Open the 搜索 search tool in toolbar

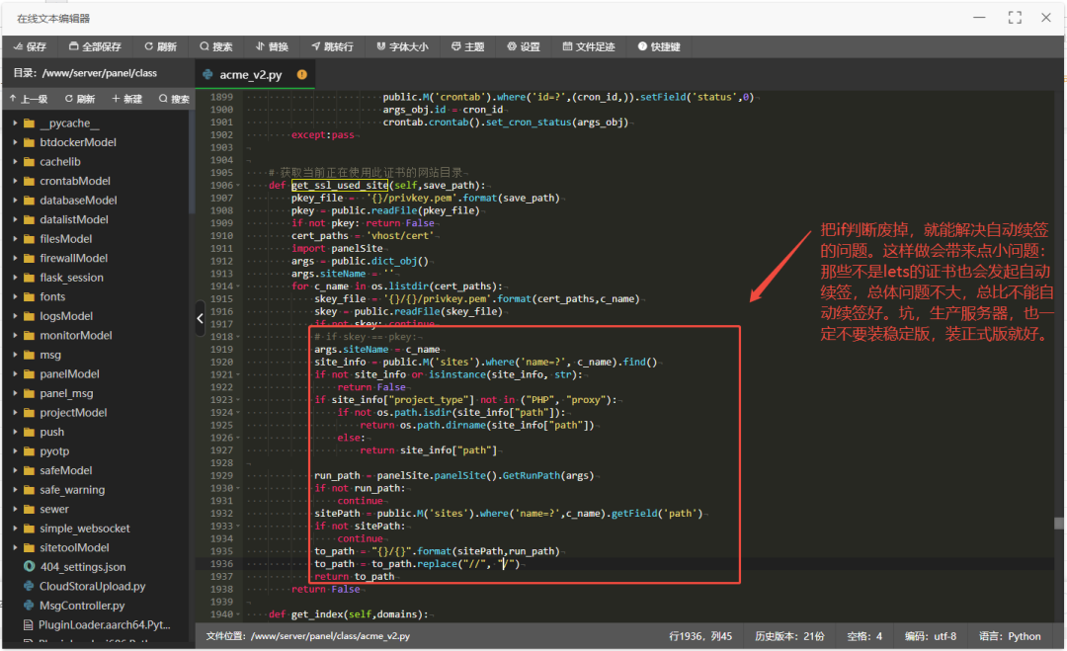215,47
